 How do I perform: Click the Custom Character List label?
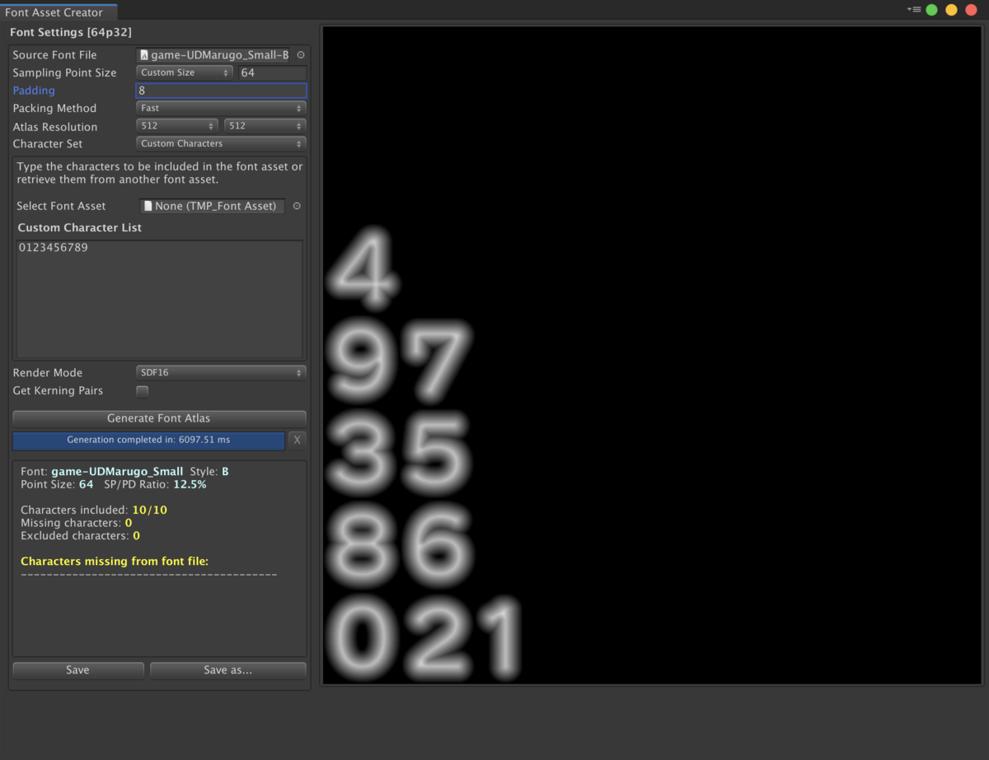(x=80, y=227)
